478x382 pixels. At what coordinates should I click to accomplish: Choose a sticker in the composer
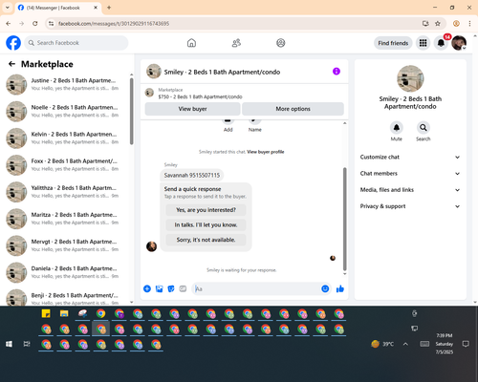171,288
